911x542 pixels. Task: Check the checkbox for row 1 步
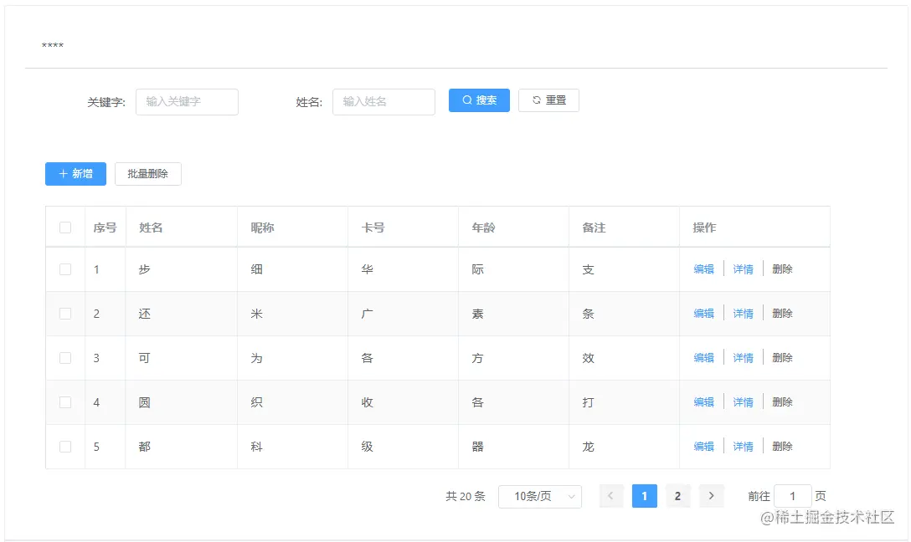point(65,269)
